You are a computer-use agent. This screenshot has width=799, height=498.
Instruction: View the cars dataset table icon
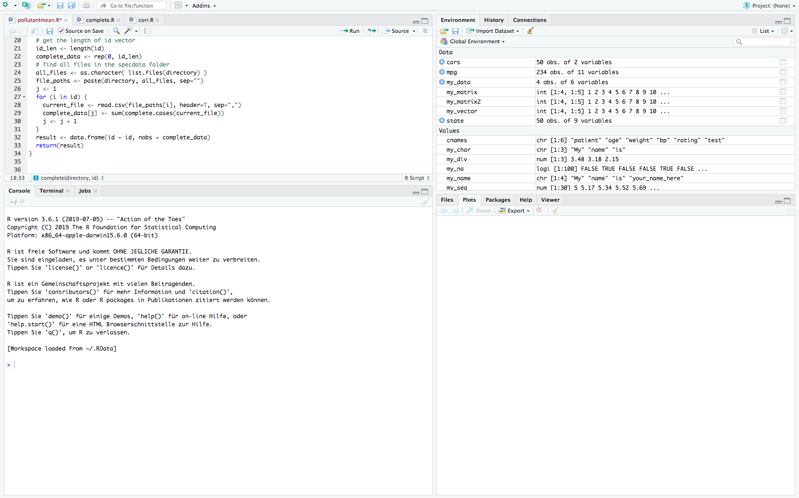[783, 62]
